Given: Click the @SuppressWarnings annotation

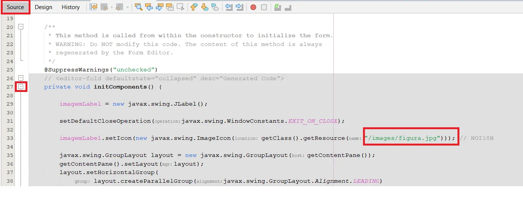Looking at the screenshot, I should [x=76, y=70].
